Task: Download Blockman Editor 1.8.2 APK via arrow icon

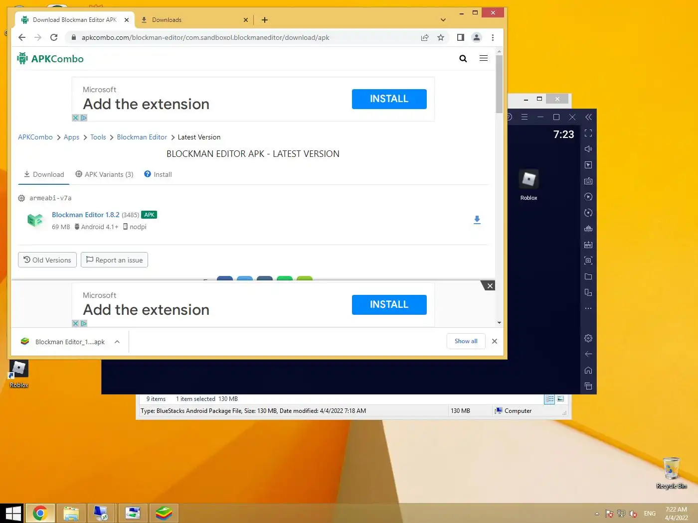Action: click(477, 220)
